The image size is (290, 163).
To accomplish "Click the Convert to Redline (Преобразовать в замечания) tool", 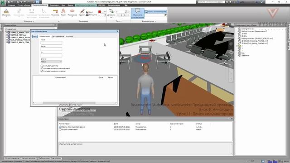I will coord(44,13).
